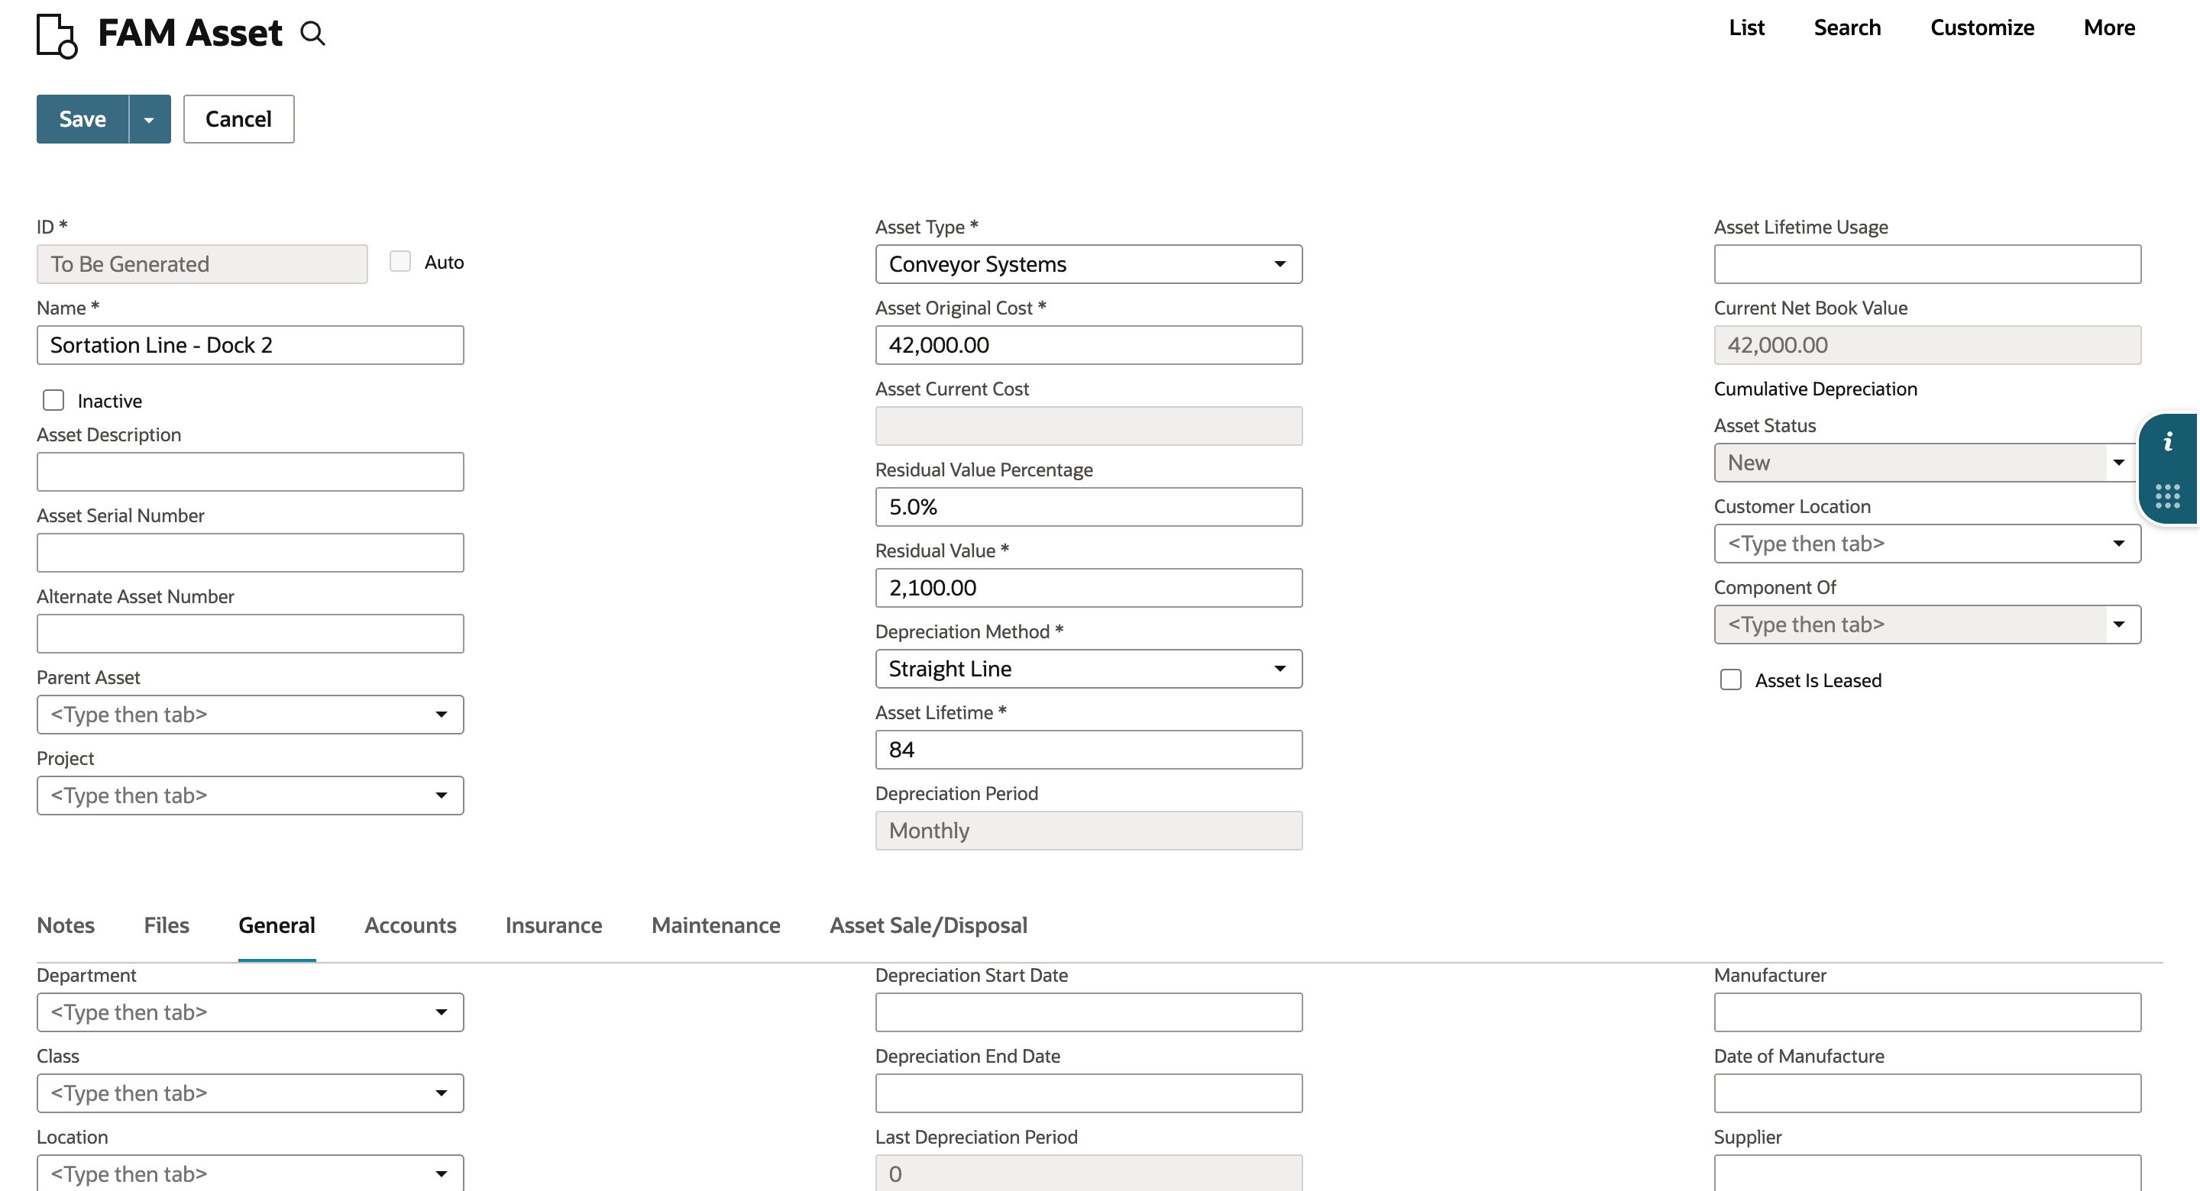Screen dimensions: 2200x1191
Task: Open the Customer Location dropdown
Action: click(x=1927, y=544)
